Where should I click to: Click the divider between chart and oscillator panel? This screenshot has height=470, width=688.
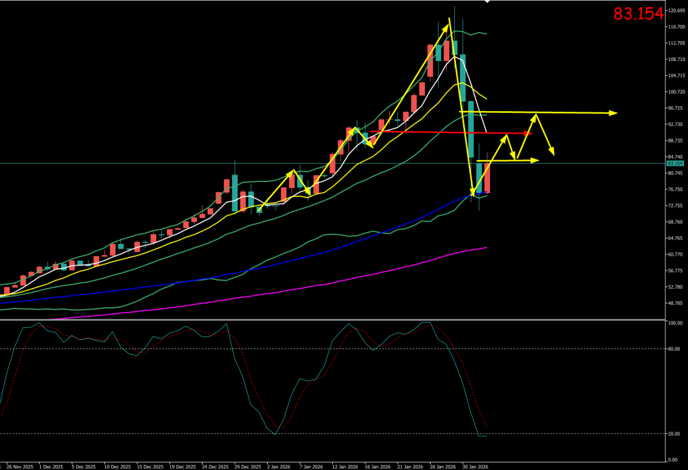pos(339,320)
